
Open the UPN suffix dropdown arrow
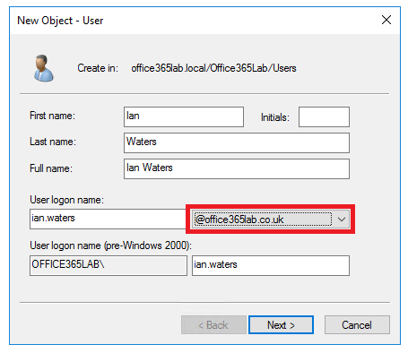(x=342, y=220)
